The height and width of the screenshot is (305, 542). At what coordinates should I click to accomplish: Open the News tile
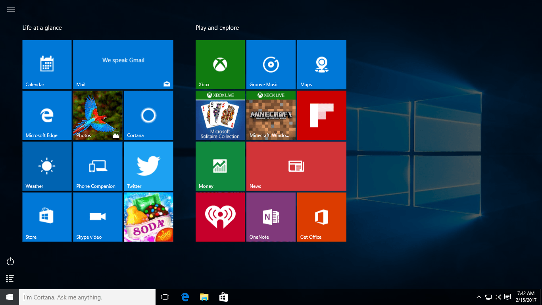pyautogui.click(x=296, y=166)
